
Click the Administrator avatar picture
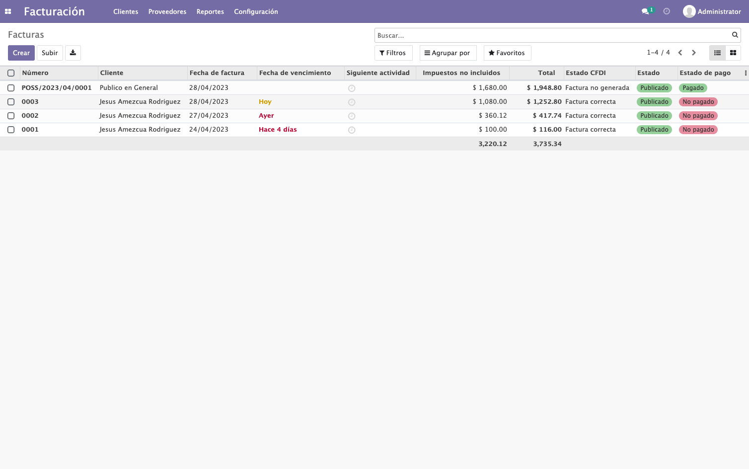point(689,11)
